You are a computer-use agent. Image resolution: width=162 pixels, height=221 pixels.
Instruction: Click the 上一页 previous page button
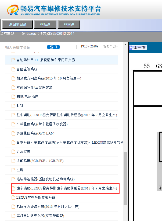tap(138, 47)
